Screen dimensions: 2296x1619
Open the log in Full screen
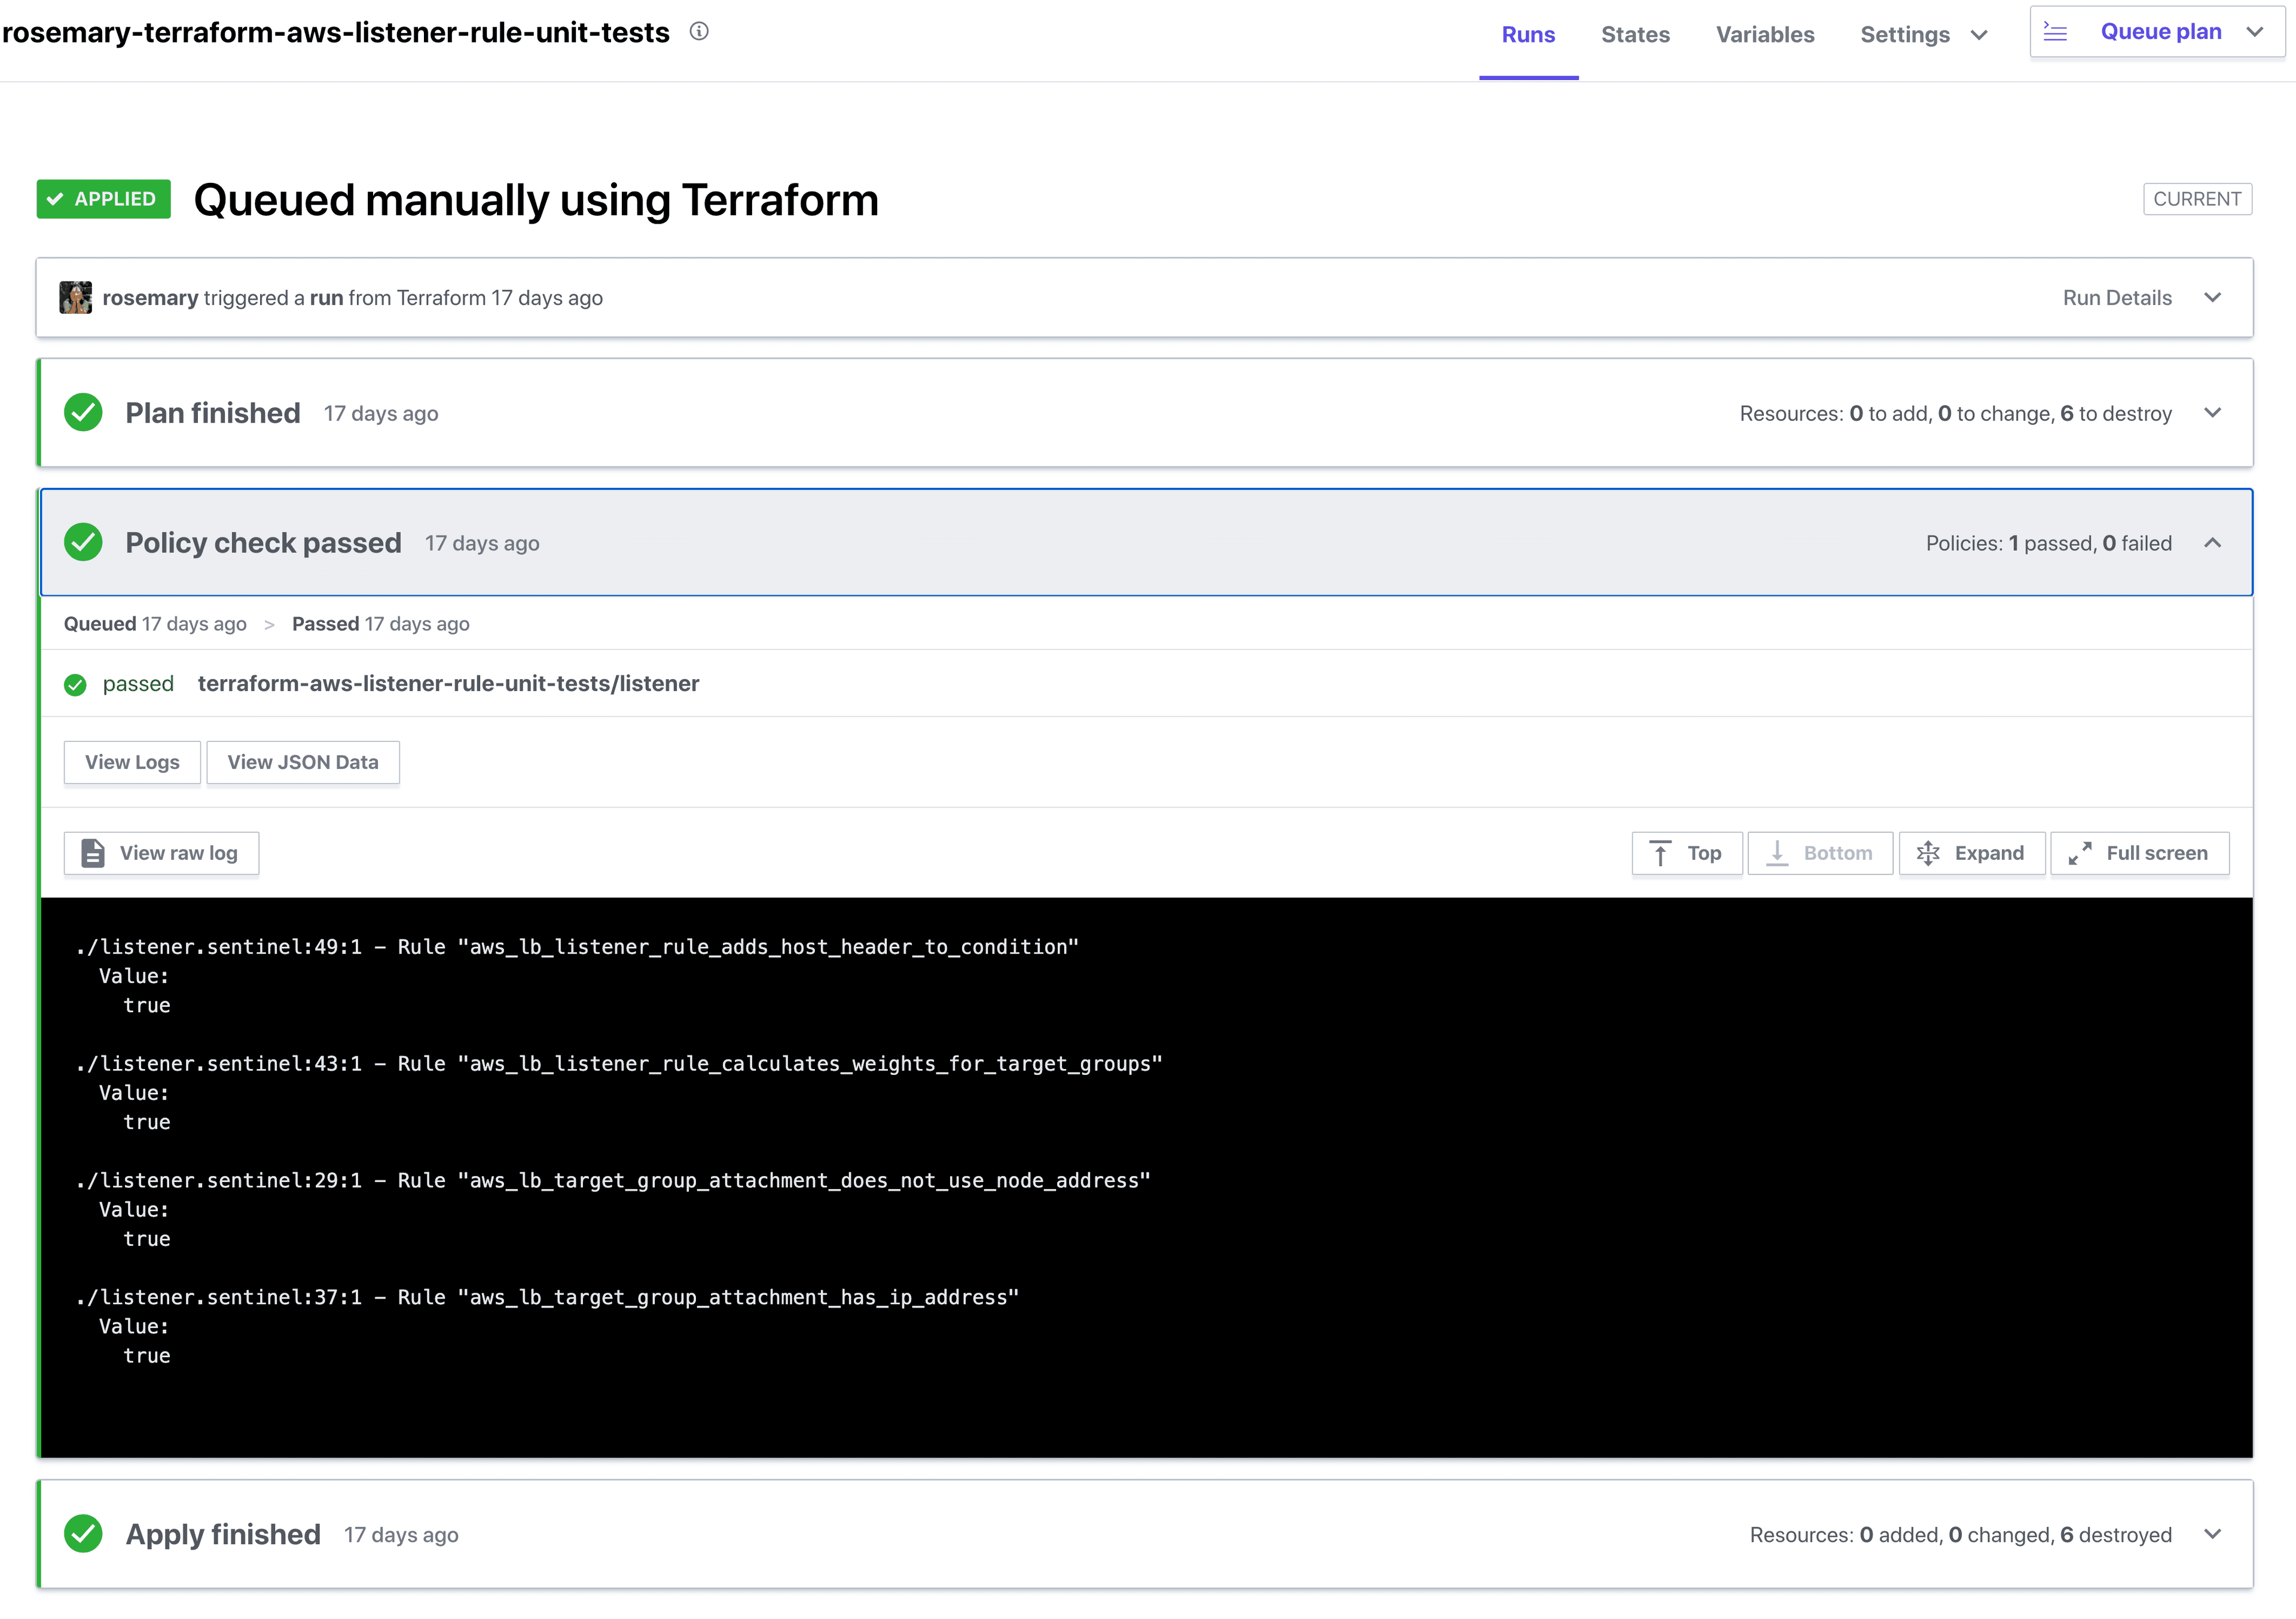pyautogui.click(x=2139, y=853)
